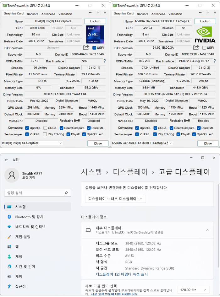Click Close button in Intel GPU-Z window

98,143
